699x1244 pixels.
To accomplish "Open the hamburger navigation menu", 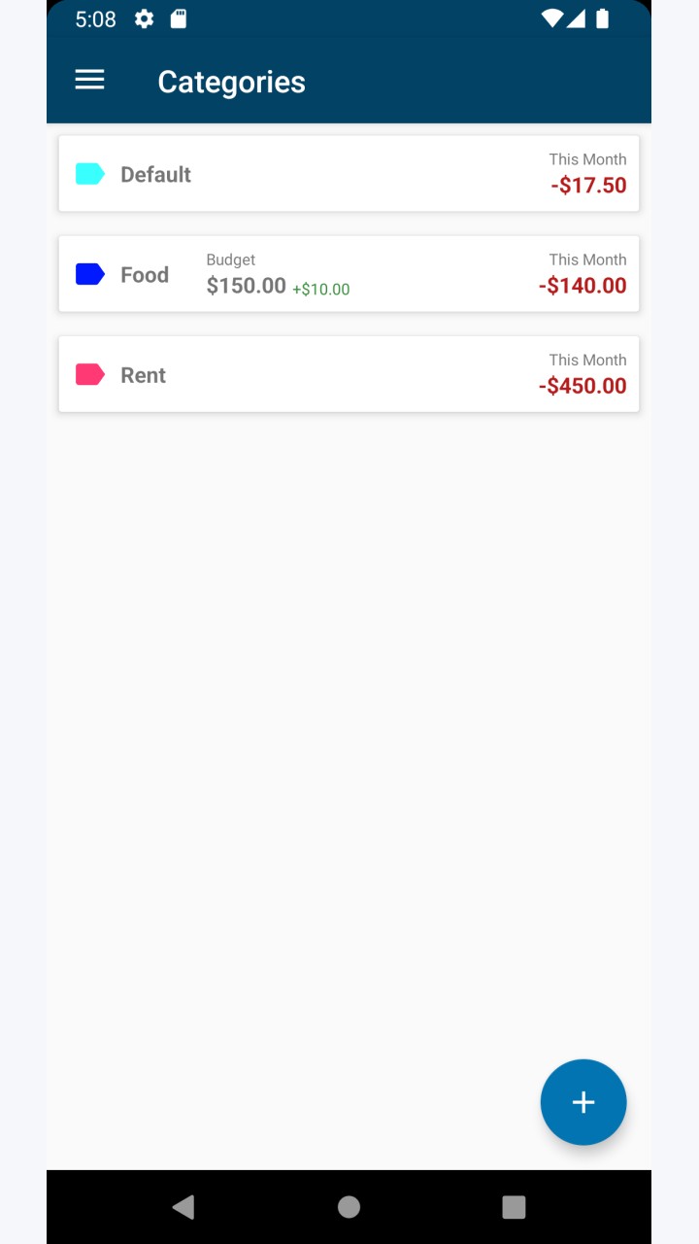I will [89, 81].
